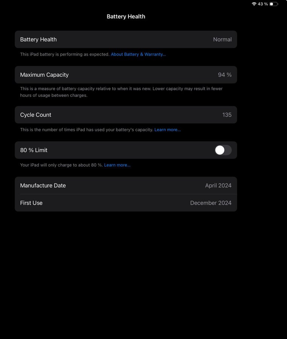Tap the battery icon in status bar

(x=273, y=4)
